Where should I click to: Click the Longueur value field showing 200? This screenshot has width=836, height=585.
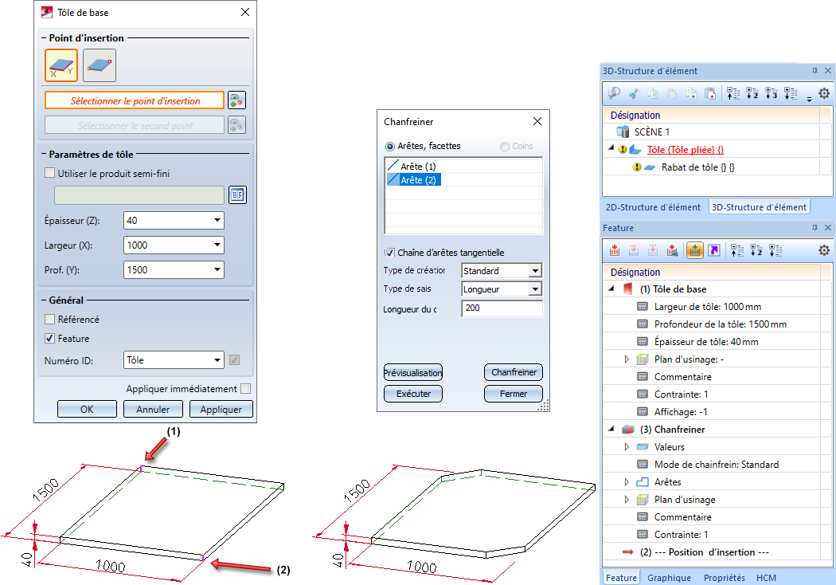click(502, 308)
